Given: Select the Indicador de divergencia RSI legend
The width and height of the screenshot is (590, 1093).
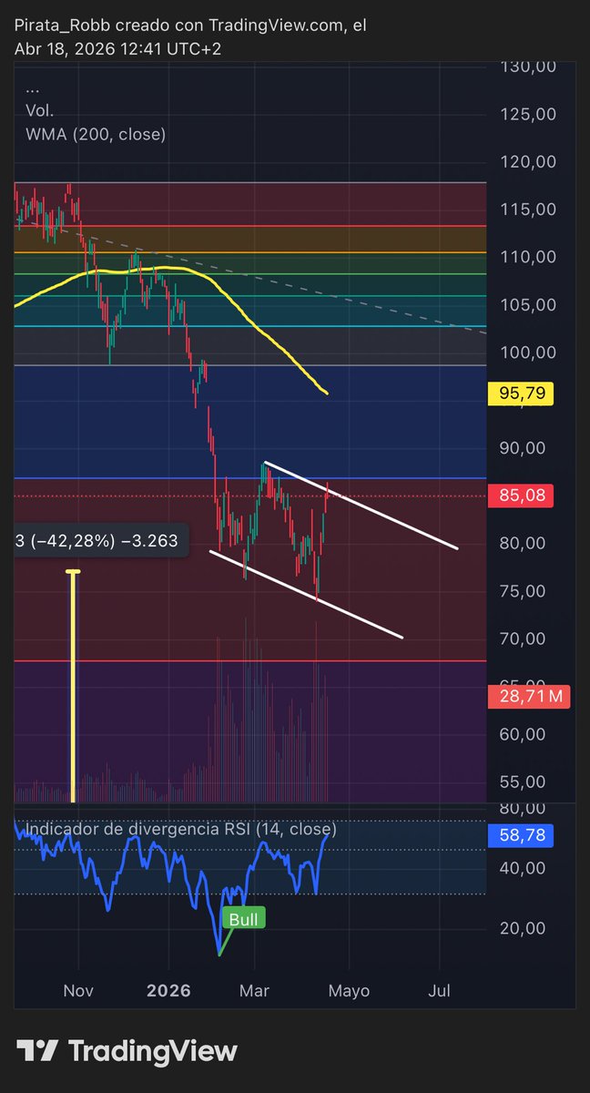Looking at the screenshot, I should click(181, 830).
